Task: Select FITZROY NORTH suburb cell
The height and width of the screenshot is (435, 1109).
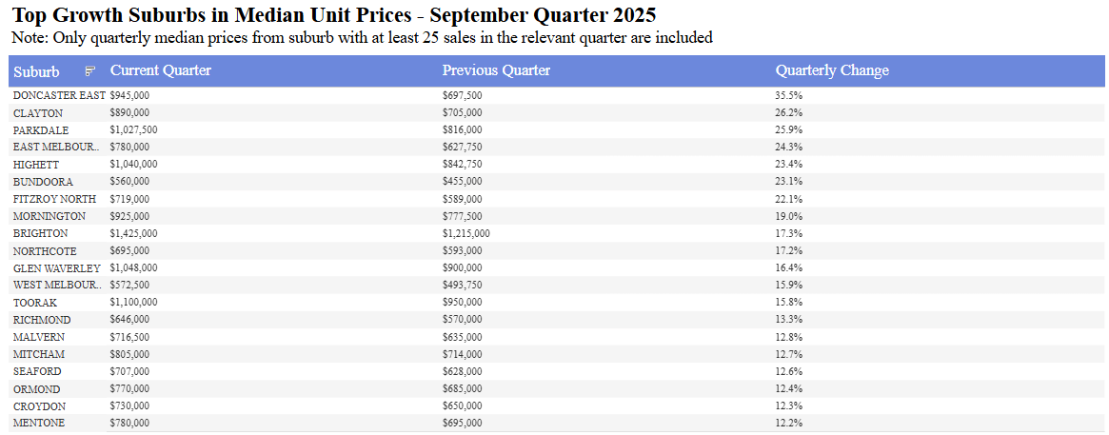Action: 54,199
